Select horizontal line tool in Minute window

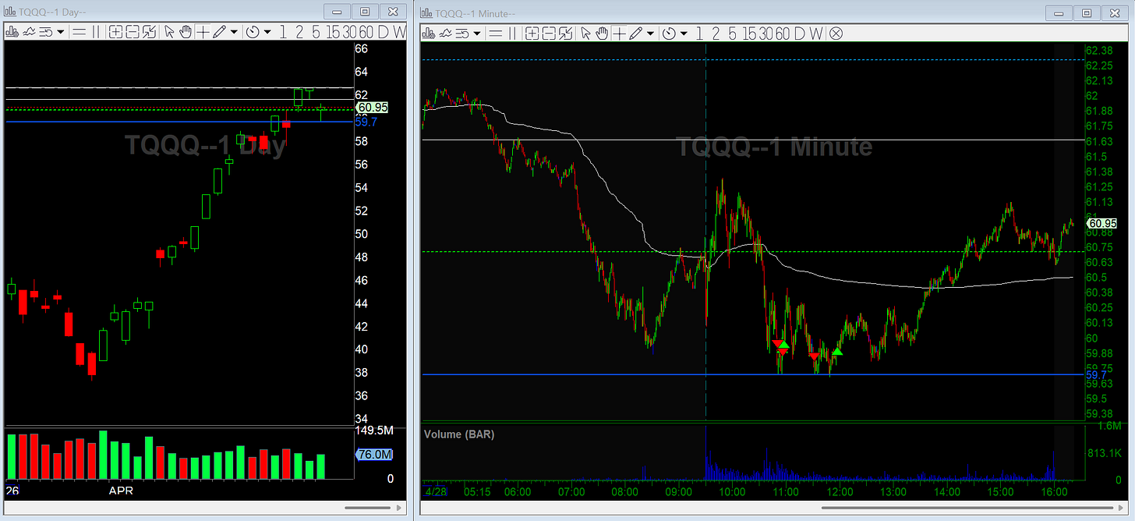(495, 33)
